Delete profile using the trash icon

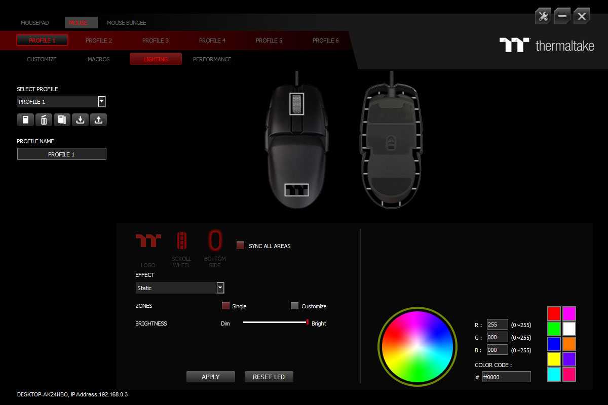(x=44, y=120)
